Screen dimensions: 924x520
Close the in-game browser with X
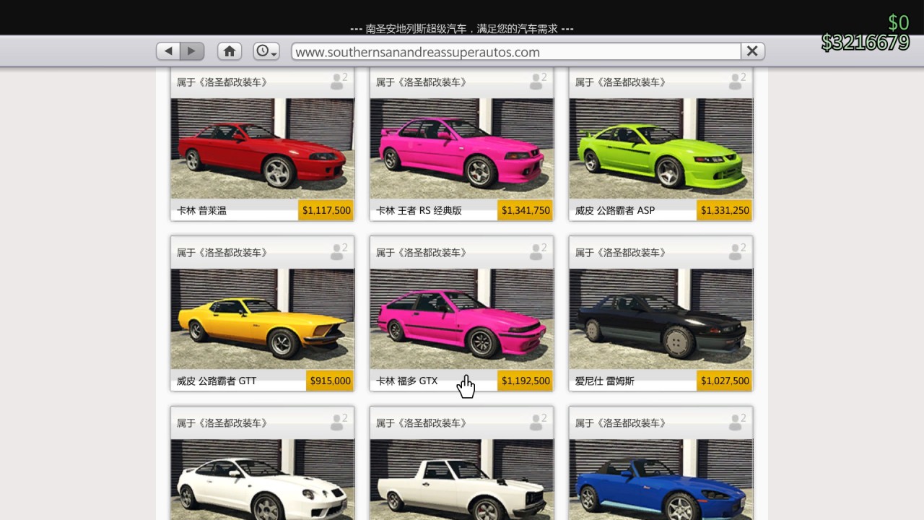752,51
